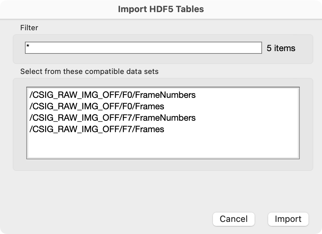Click the Cancel button
The height and width of the screenshot is (234, 322).
pyautogui.click(x=234, y=219)
